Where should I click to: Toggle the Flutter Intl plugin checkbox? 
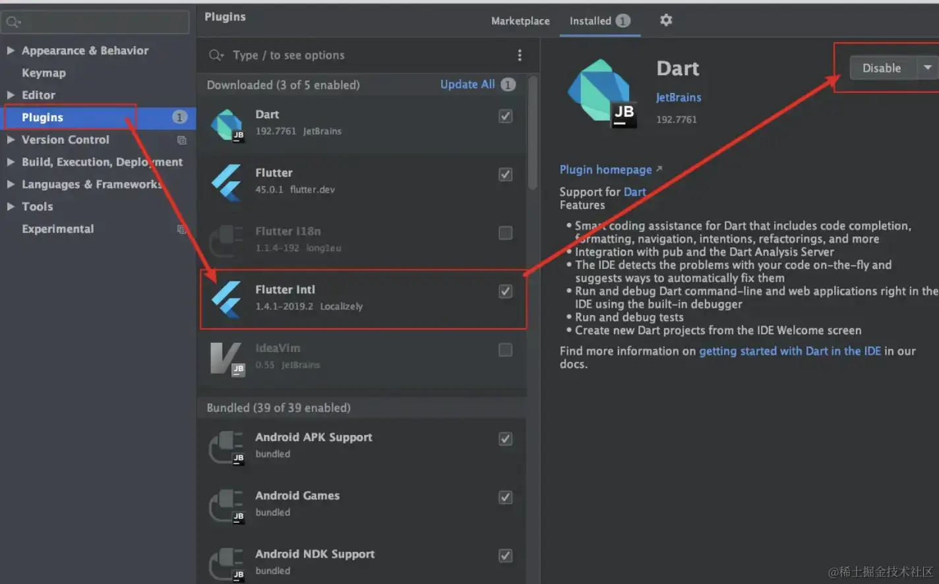pyautogui.click(x=505, y=291)
